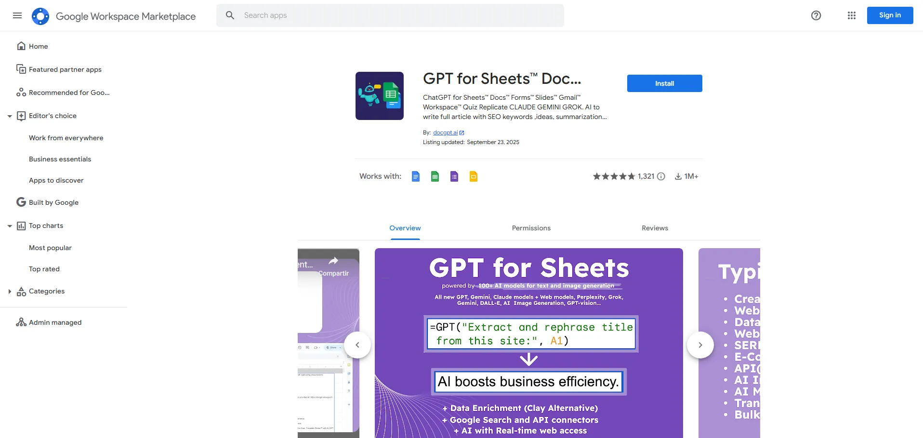The width and height of the screenshot is (923, 438).
Task: Click the Google Docs compatibility icon
Action: point(415,176)
